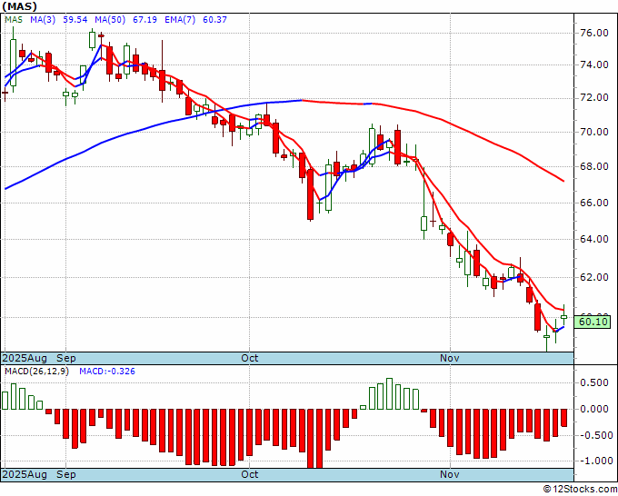
Task: Click the EMA(7) legend label
Action: (x=180, y=19)
